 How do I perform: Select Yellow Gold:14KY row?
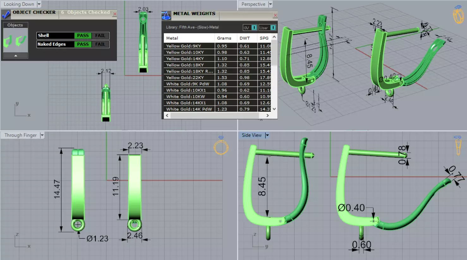(x=217, y=59)
